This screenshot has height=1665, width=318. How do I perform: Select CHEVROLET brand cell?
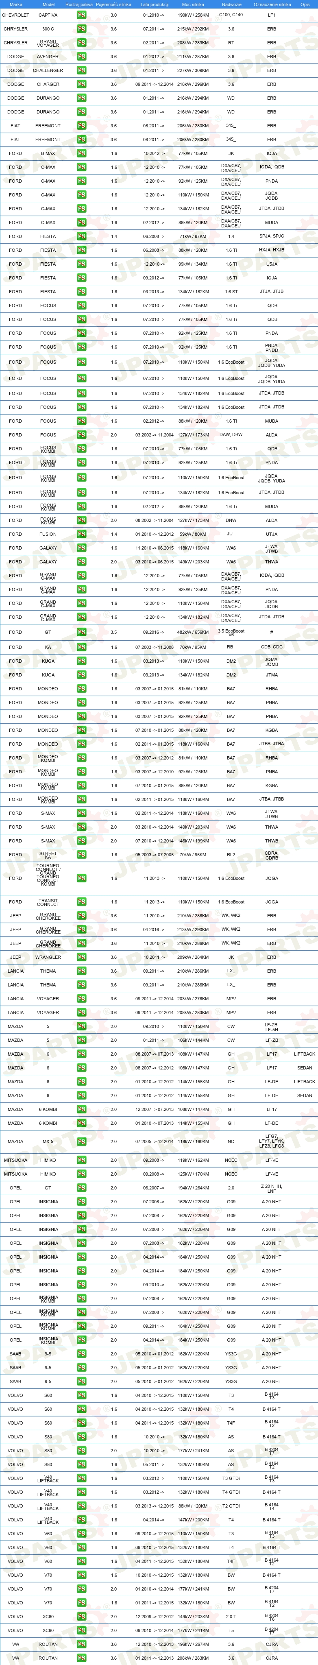coord(15,15)
